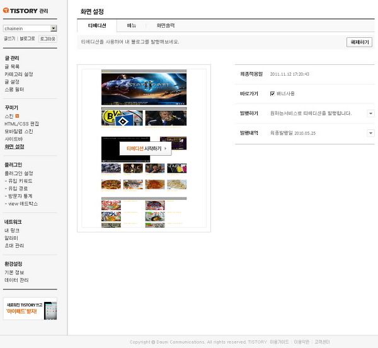Open HTML/CSS 편집 in sidebar
Viewport: 378px width, 348px height.
click(x=21, y=124)
